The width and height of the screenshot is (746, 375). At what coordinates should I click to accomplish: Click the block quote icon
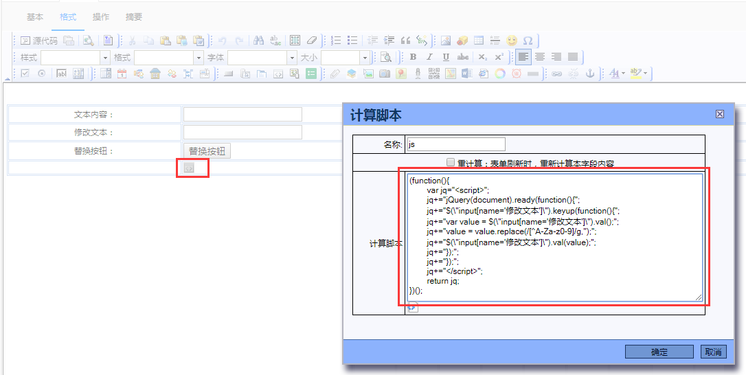tap(405, 41)
